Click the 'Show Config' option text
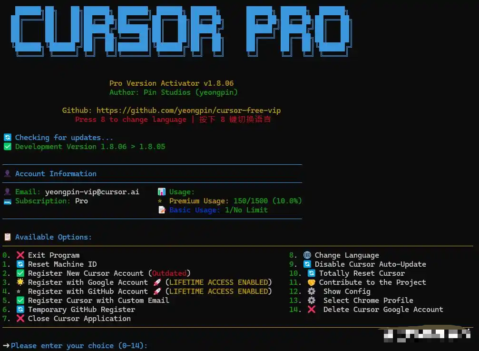 click(347, 291)
